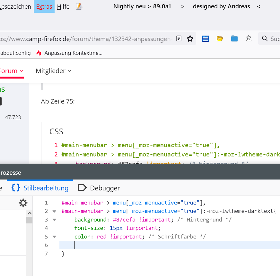Bookmark this page with the star icon

pyautogui.click(x=190, y=39)
